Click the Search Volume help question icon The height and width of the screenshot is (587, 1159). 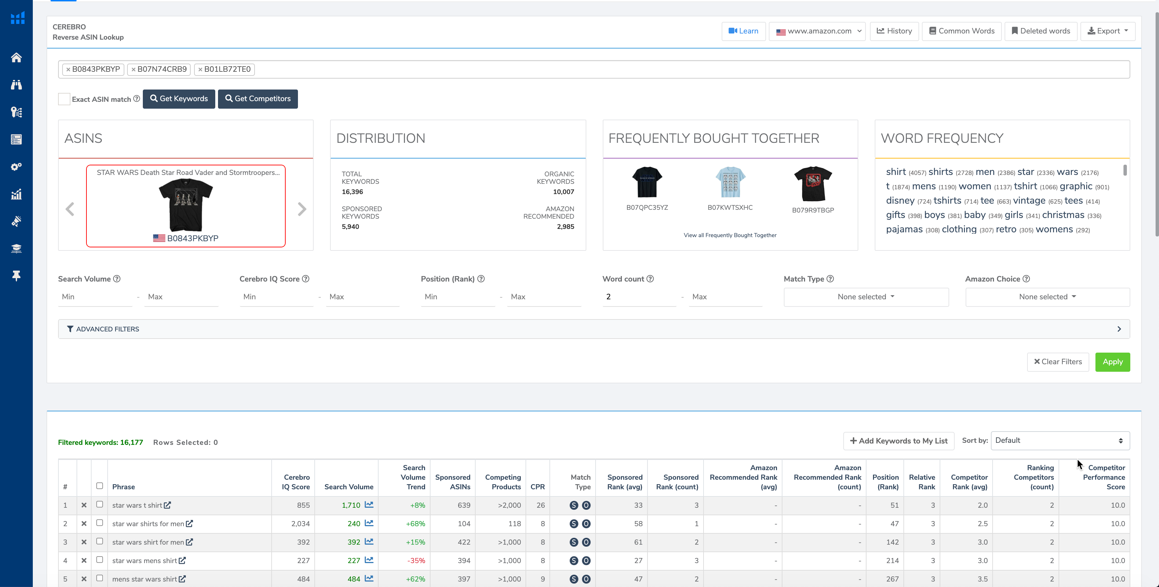[117, 279]
